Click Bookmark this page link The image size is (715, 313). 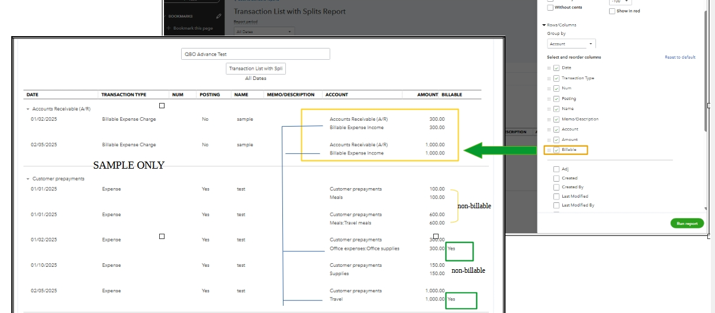click(x=193, y=28)
